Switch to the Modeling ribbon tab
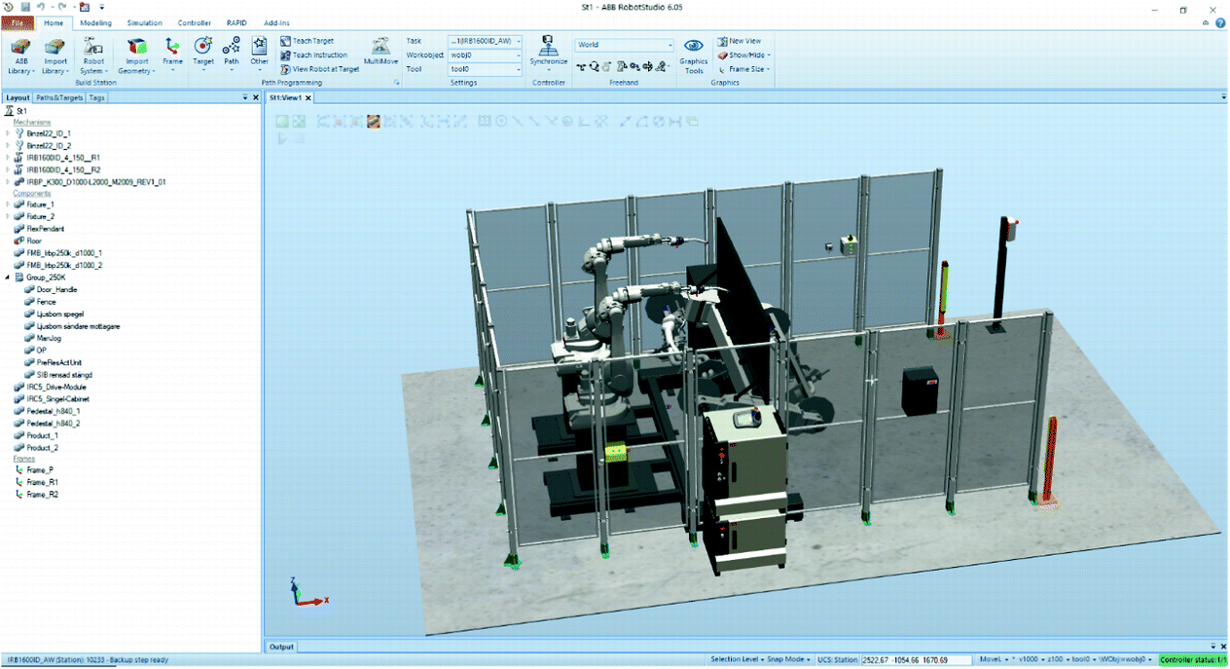 click(95, 22)
